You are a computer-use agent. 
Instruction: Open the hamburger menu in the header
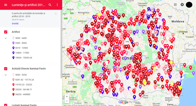6,5
